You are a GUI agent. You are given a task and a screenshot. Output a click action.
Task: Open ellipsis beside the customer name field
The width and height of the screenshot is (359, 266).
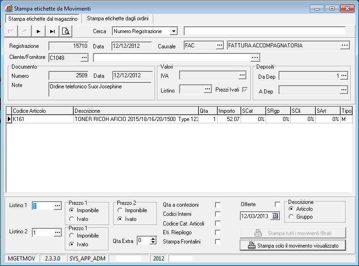[255, 58]
